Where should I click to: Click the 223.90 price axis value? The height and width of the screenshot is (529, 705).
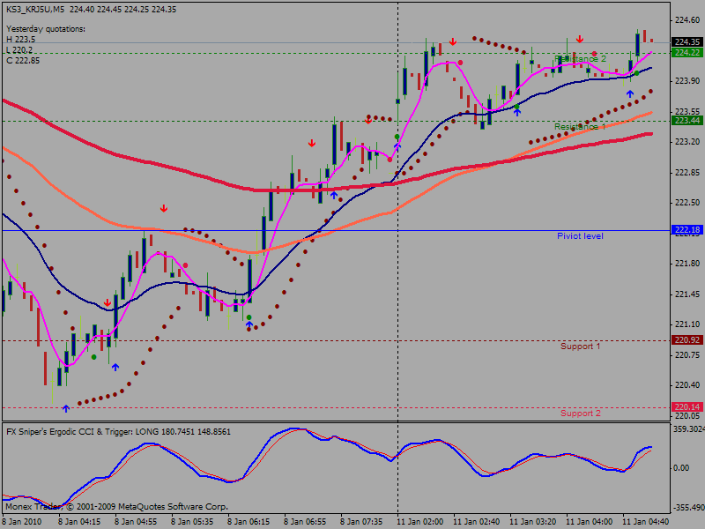click(687, 80)
